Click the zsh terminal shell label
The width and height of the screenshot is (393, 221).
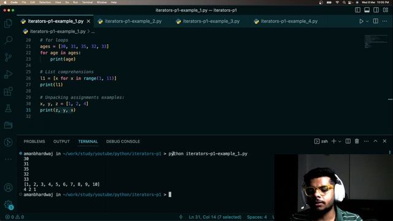pos(321,141)
